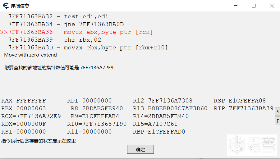The height and width of the screenshot is (159, 280).
Task: Select the test edi,edi instruction line
Action: (58, 16)
